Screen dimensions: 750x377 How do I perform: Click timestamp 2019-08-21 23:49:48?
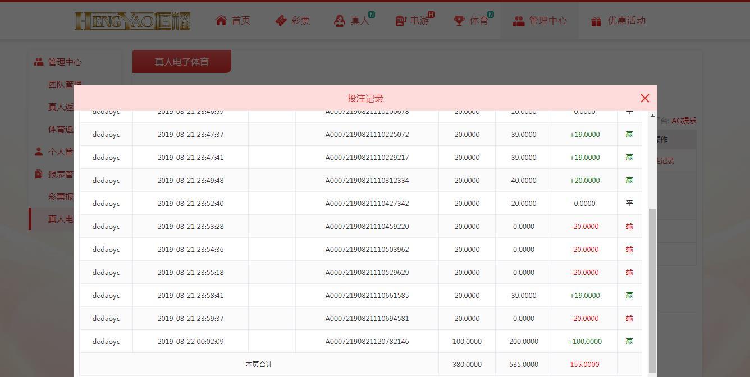pos(190,181)
